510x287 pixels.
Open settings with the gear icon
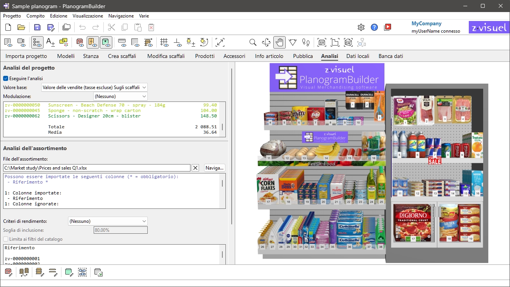[361, 27]
